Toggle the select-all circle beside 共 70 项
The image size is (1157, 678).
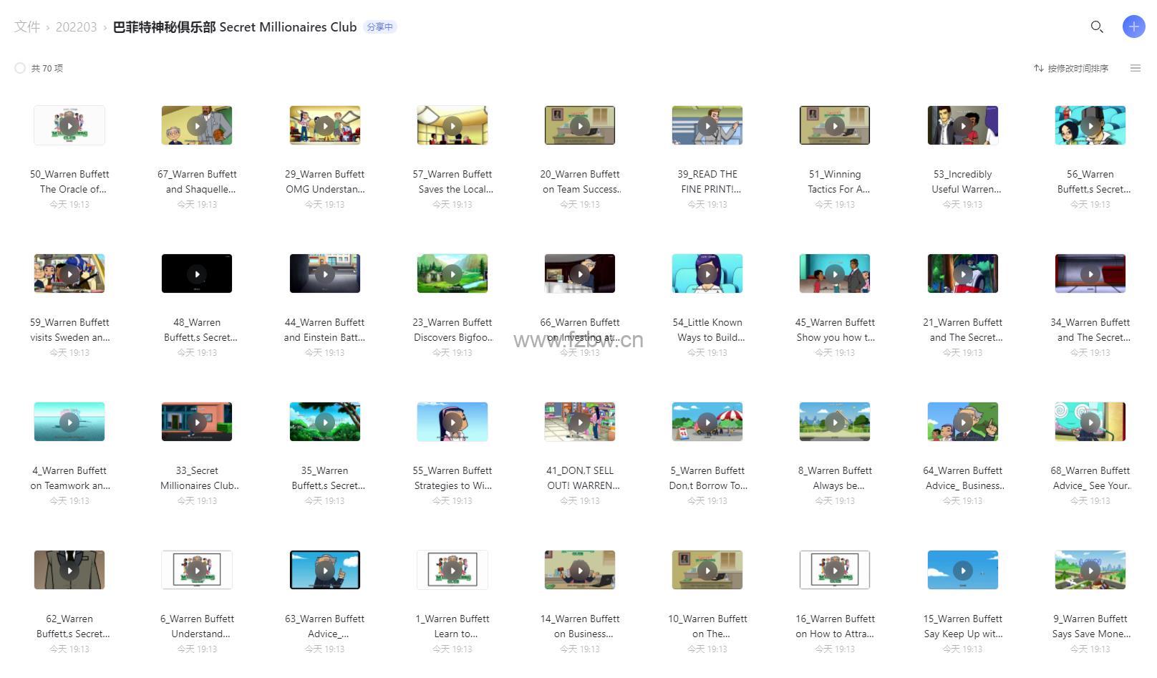20,68
